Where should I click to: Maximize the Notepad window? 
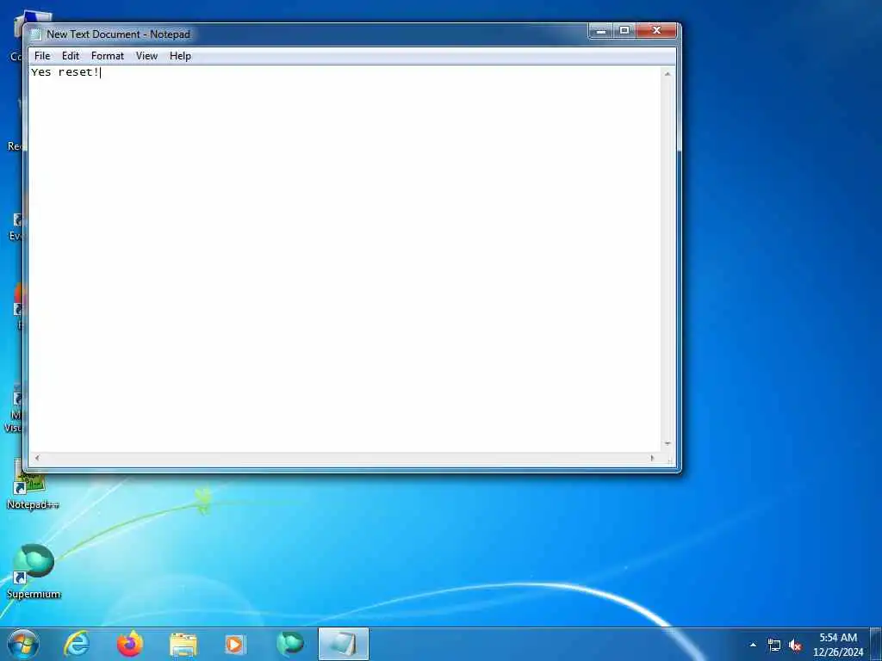coord(624,31)
